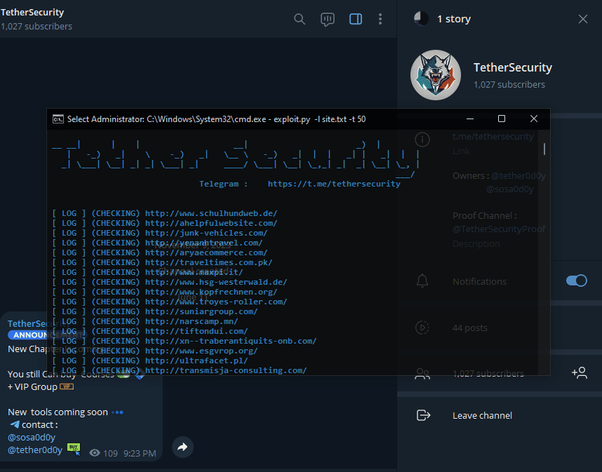Screen dimensions: 602x472
Task: Click the www.troyes-roller.com log line
Action: point(169,302)
